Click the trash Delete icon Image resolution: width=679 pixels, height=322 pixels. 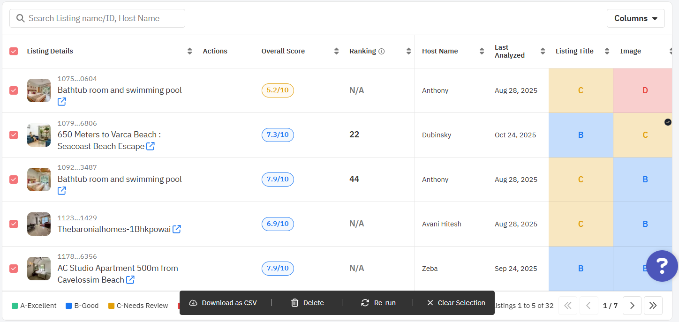[295, 303]
